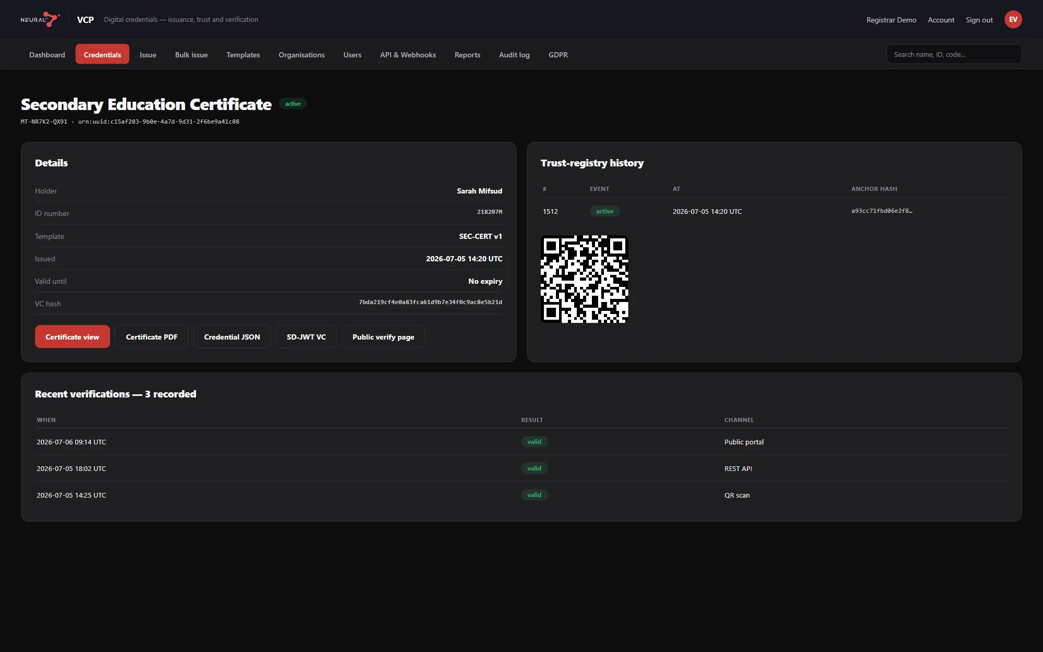Screen dimensions: 1043x652
Task: Click the EVENT column header
Action: (599, 189)
